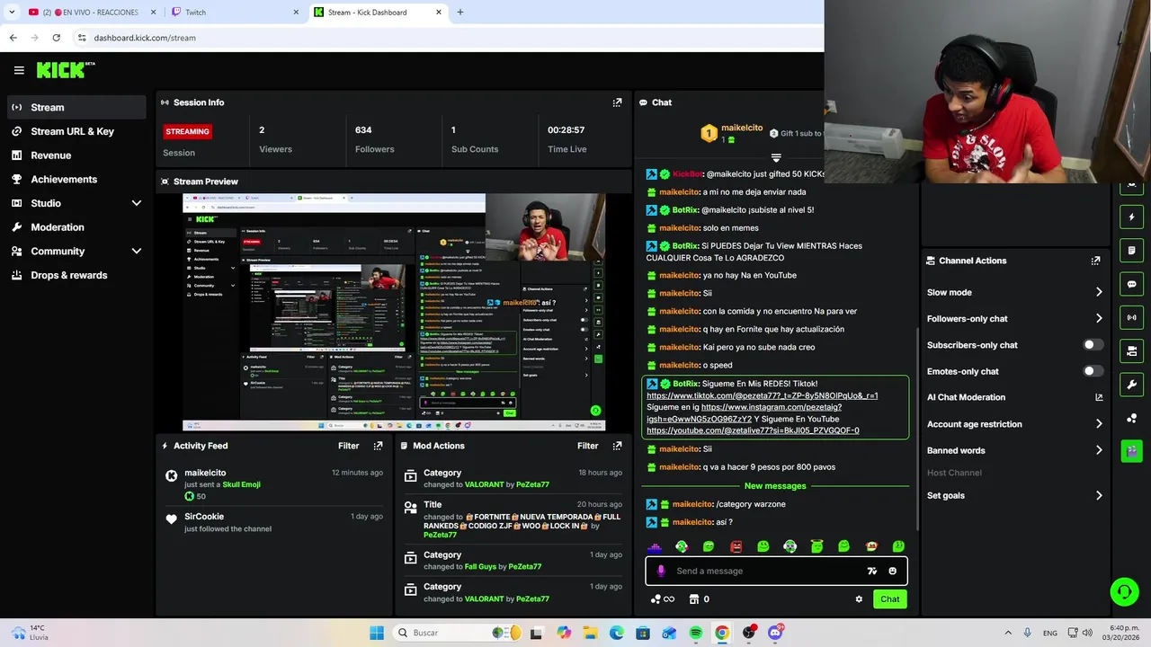Open Set goals arrow
The image size is (1151, 647).
pos(1099,495)
